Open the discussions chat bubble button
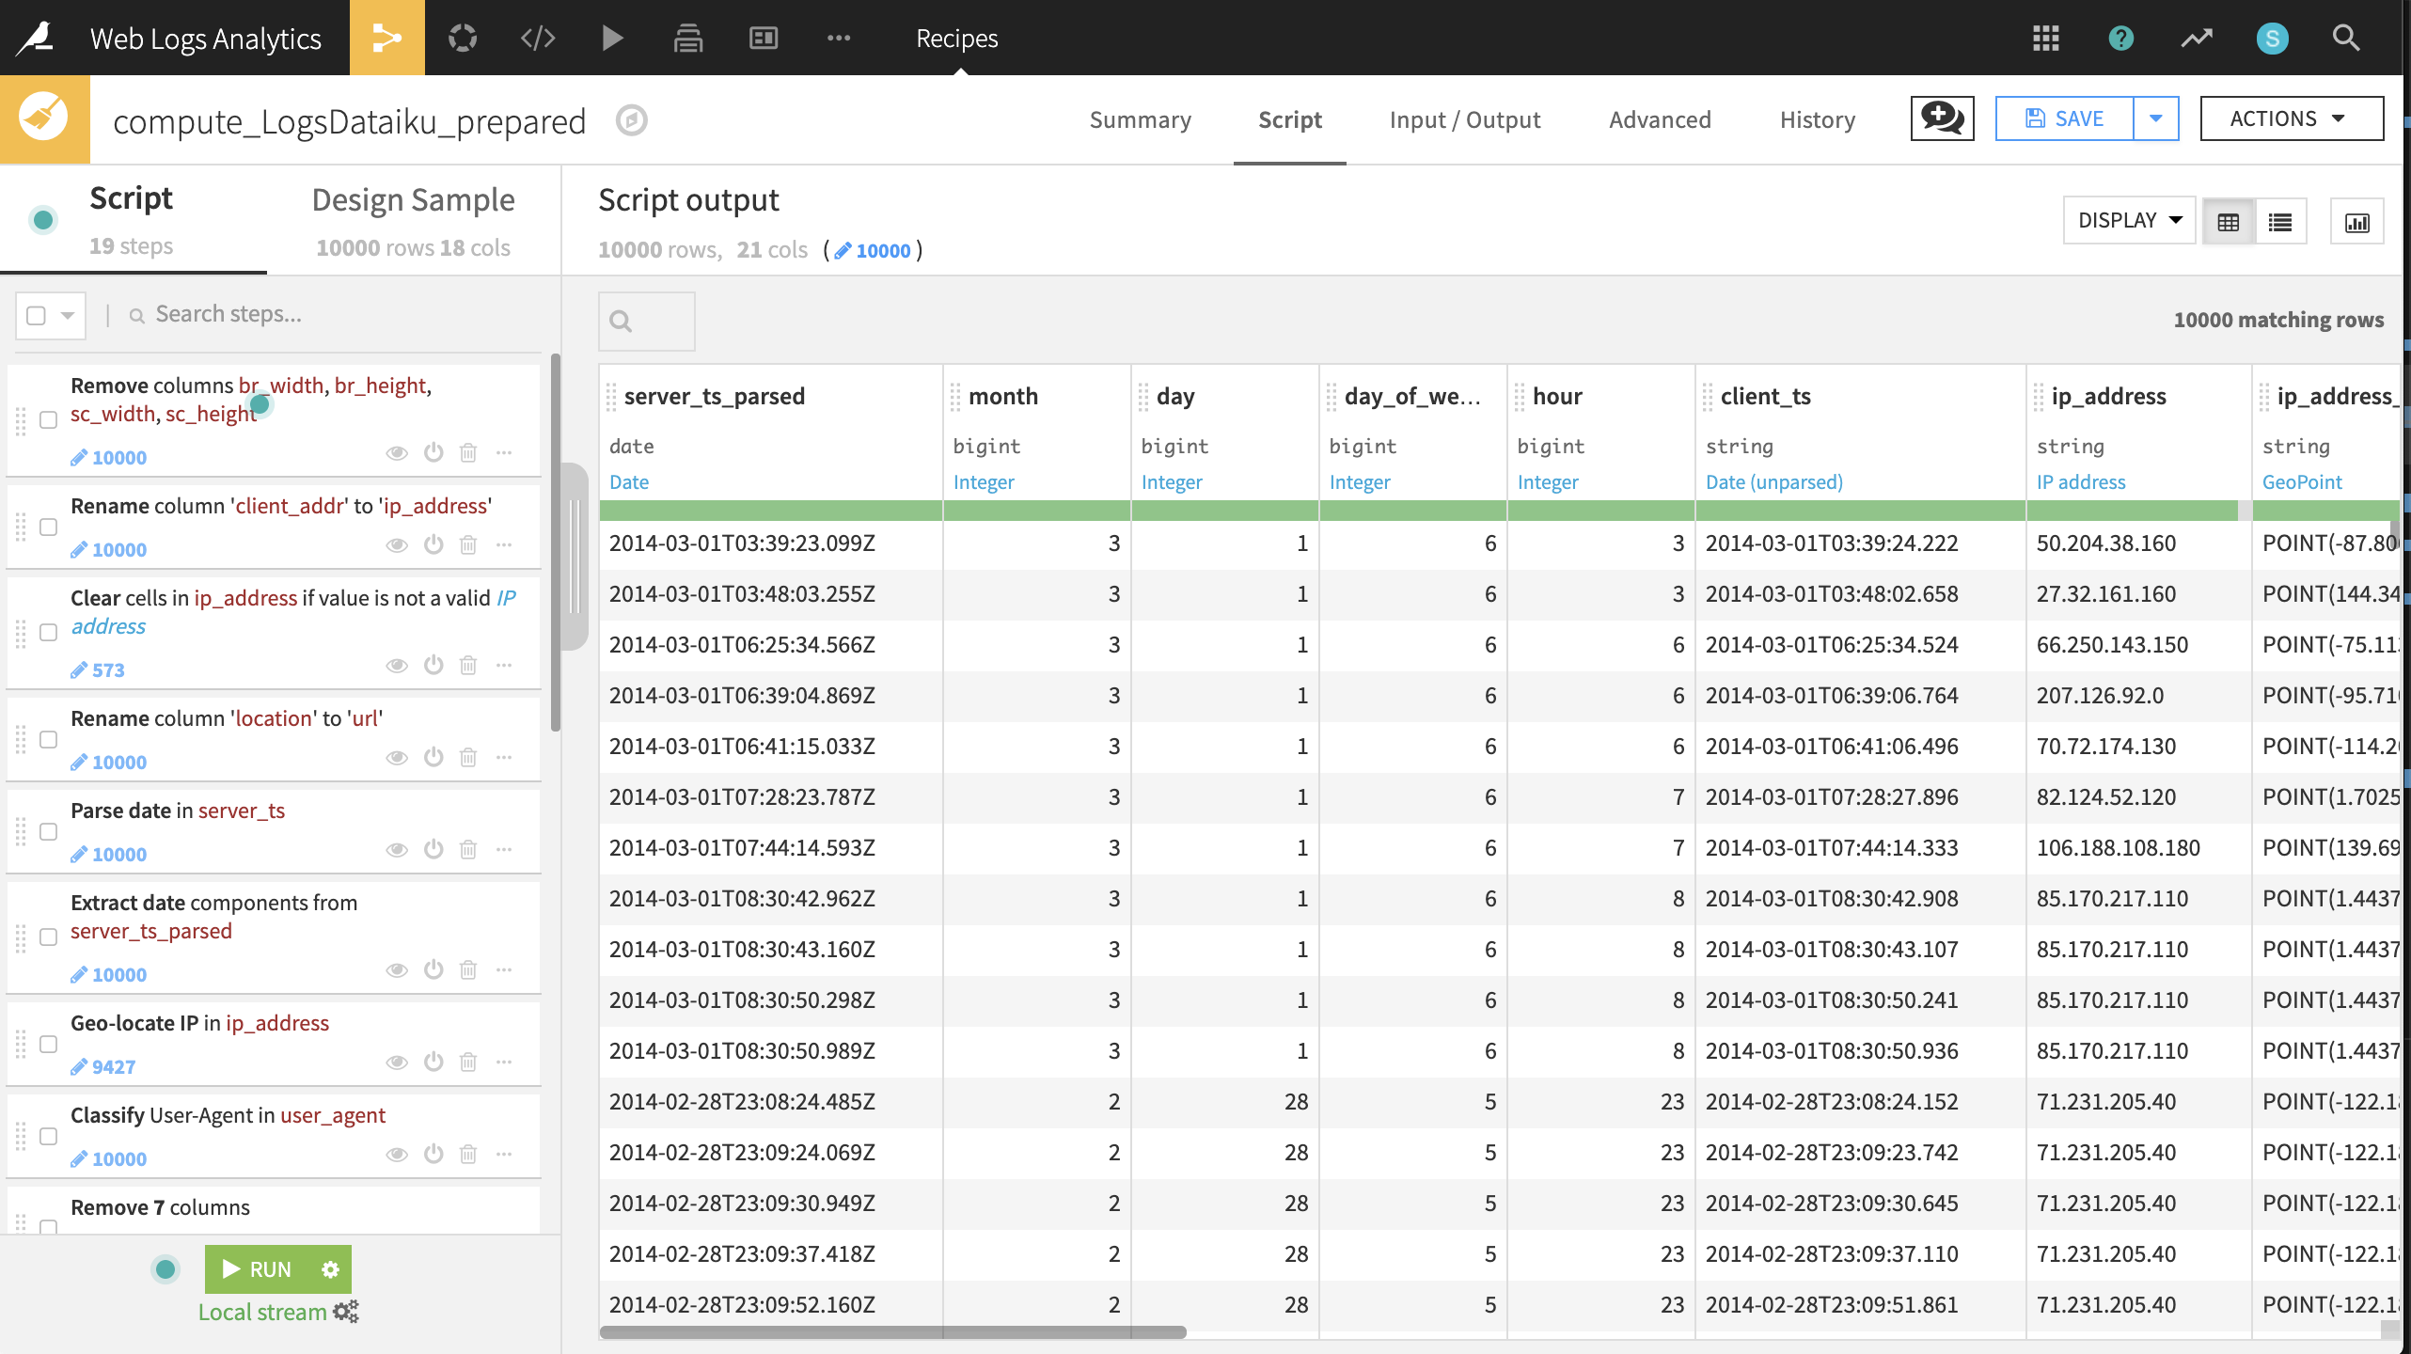Image resolution: width=2411 pixels, height=1354 pixels. pos(1942,118)
